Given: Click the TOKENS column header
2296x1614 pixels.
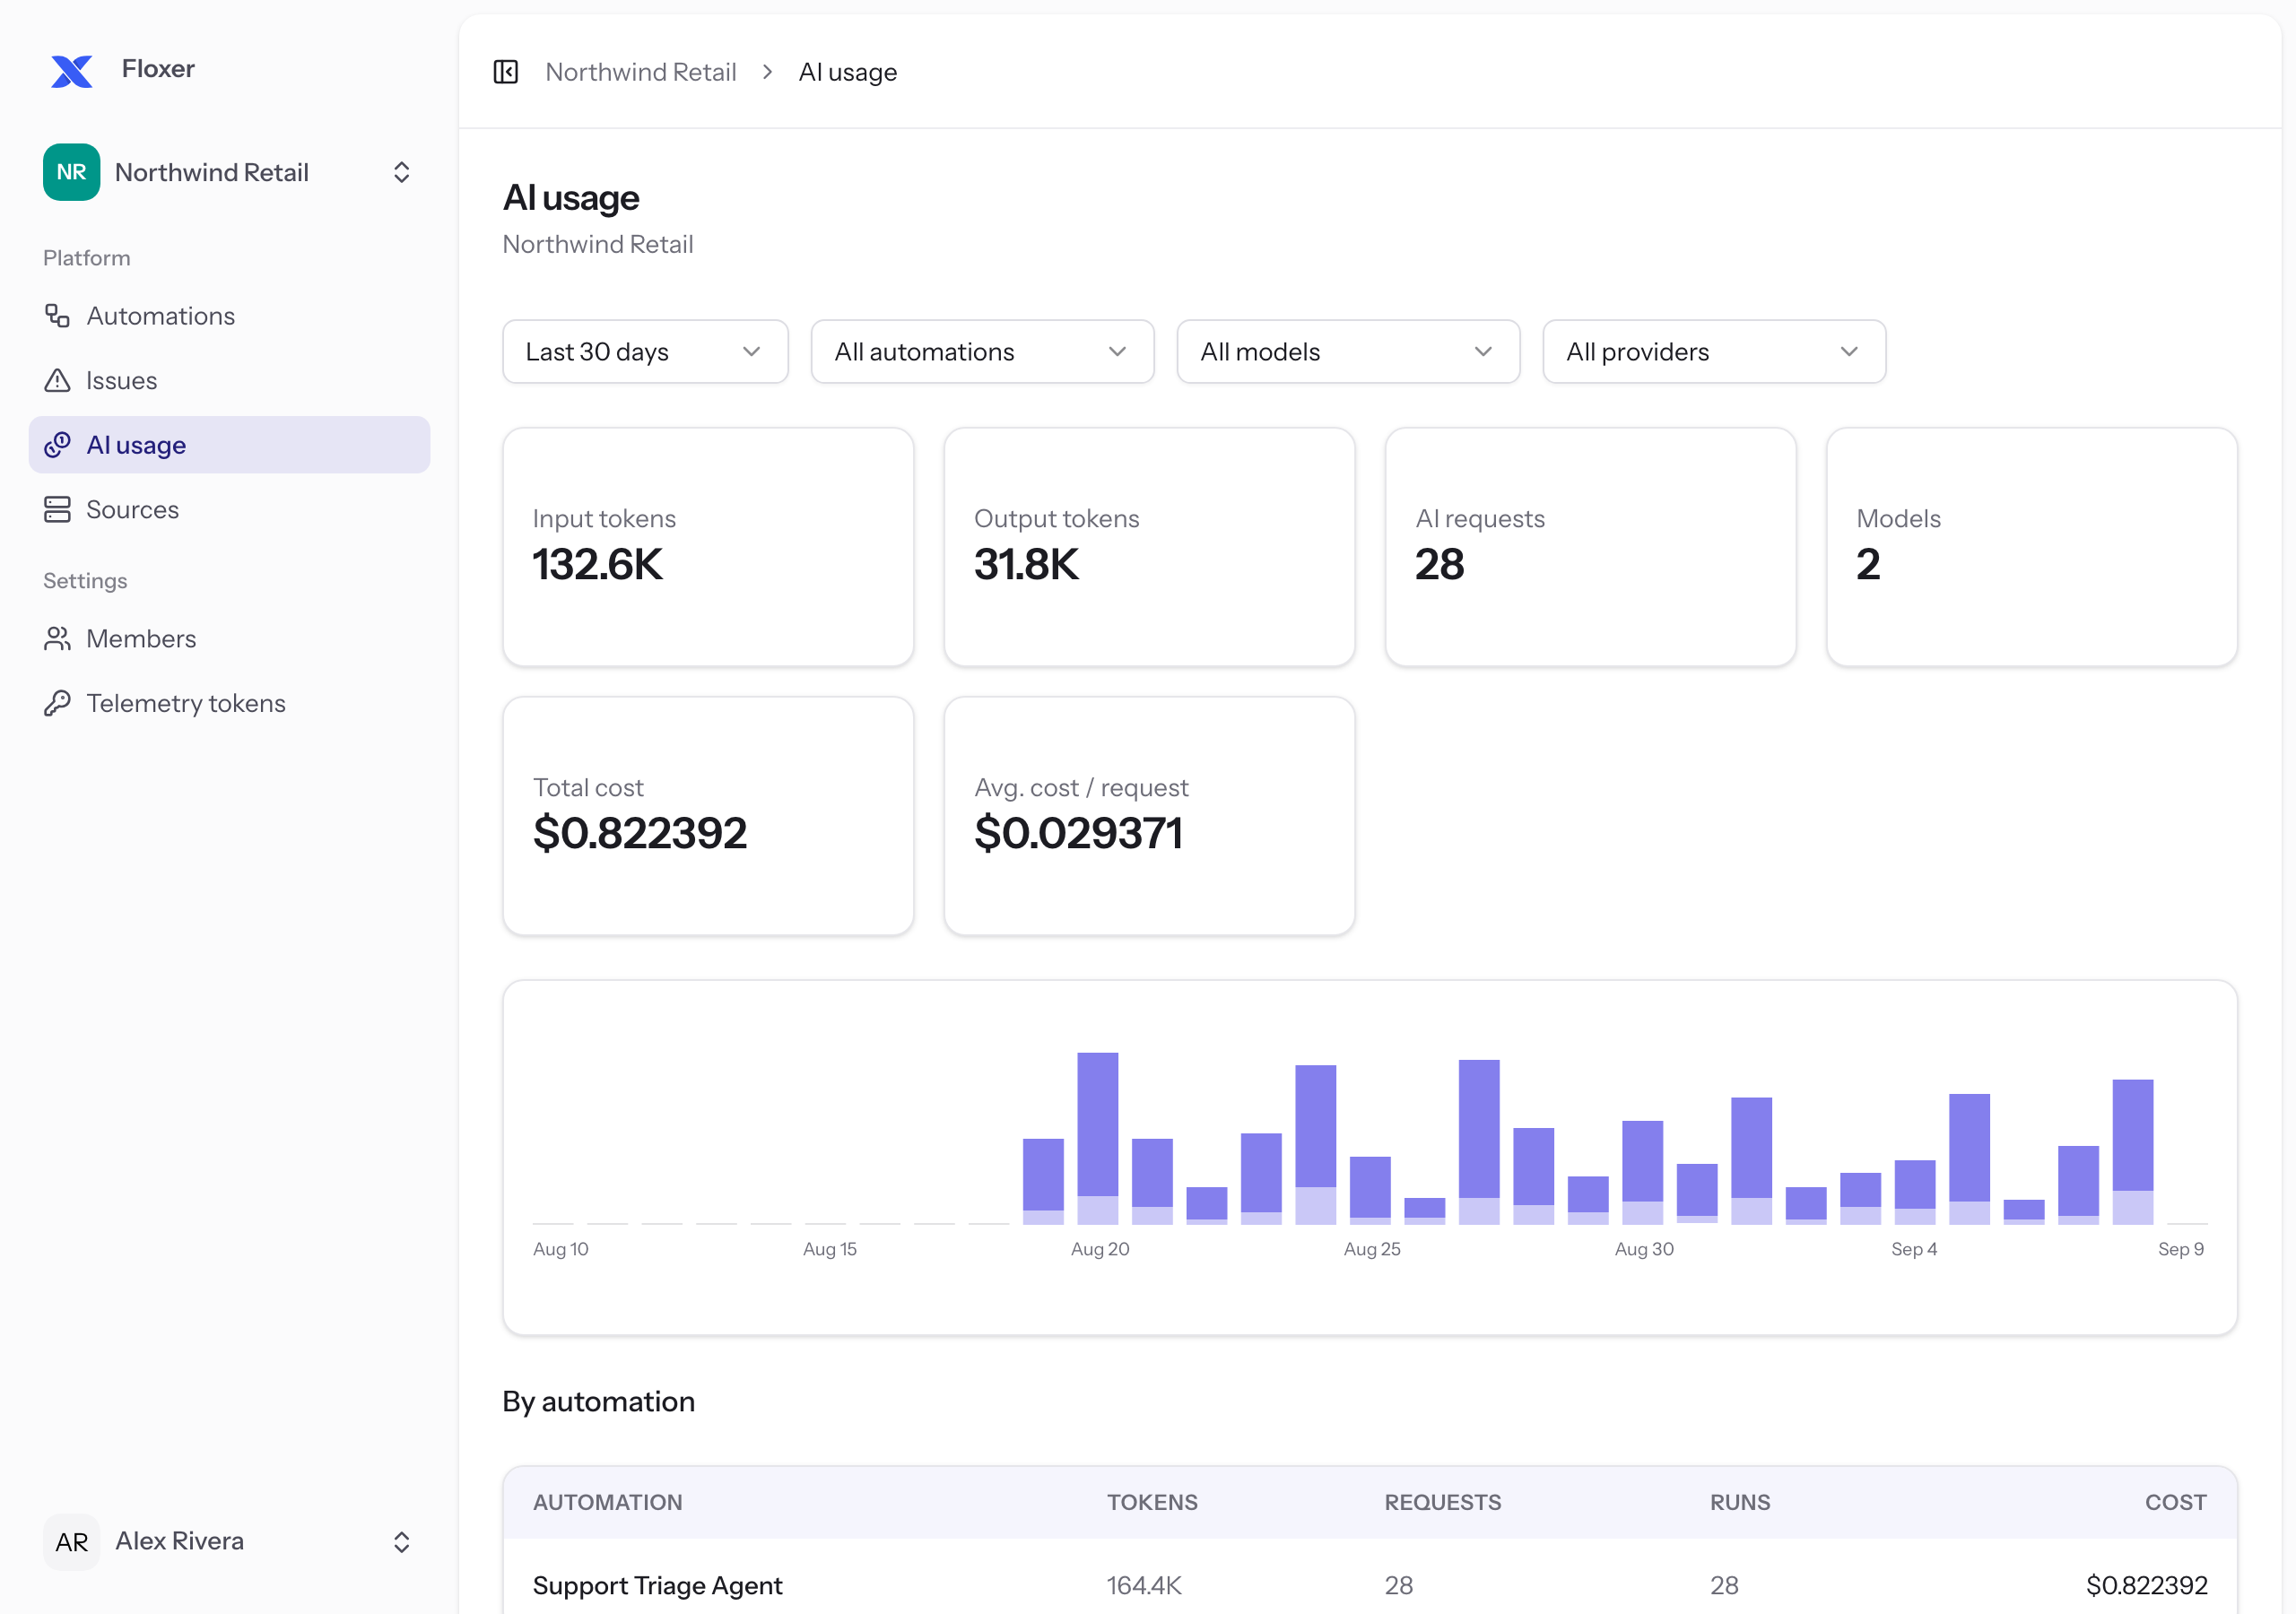Looking at the screenshot, I should [1152, 1502].
